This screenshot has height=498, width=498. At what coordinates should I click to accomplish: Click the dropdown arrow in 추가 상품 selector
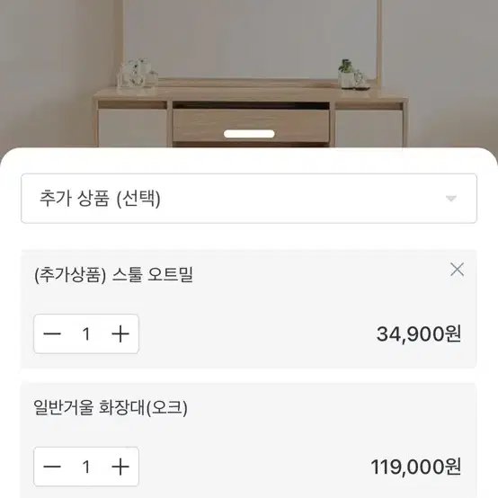click(x=451, y=199)
